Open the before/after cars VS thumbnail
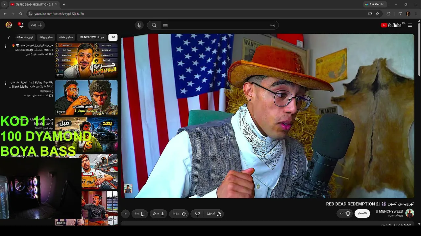The image size is (421, 236). [86, 135]
